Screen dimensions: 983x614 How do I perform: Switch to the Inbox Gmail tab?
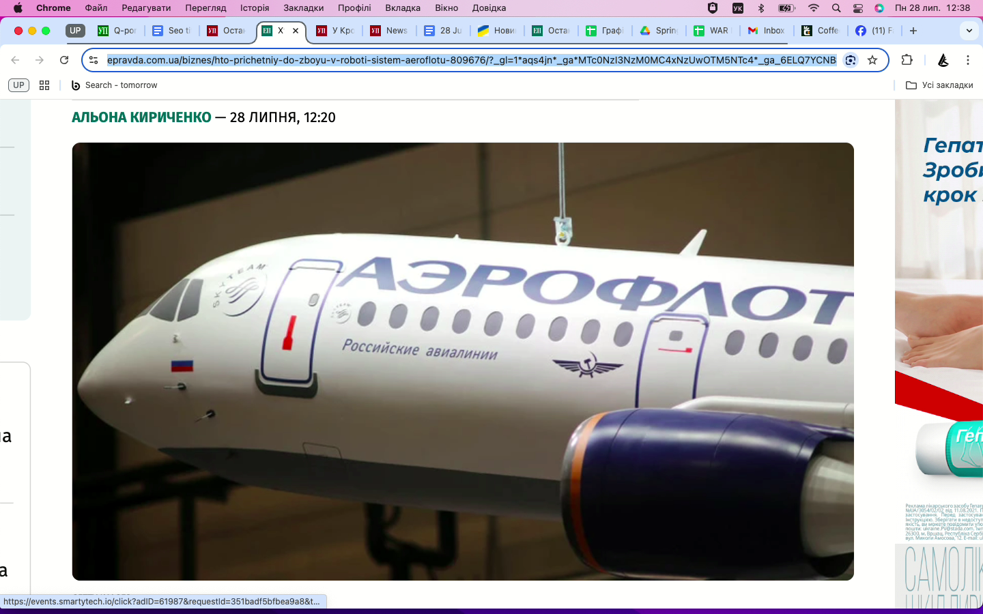click(767, 31)
